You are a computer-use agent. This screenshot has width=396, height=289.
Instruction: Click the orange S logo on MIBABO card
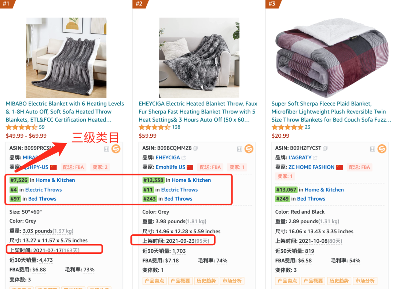click(x=116, y=149)
